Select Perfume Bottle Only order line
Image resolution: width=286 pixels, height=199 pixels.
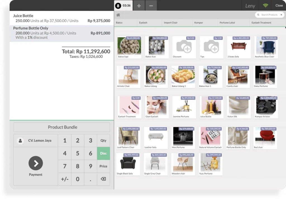61,33
